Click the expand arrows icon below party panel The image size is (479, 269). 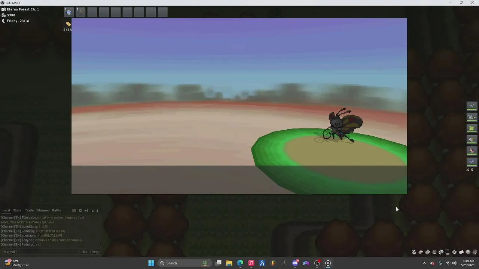coord(472,170)
